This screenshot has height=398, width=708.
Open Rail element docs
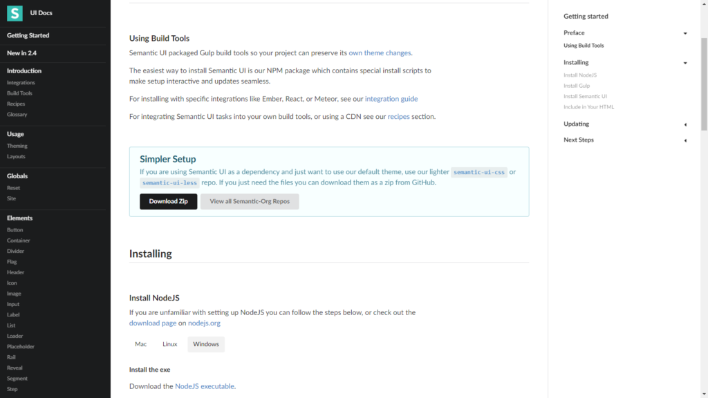pyautogui.click(x=11, y=357)
